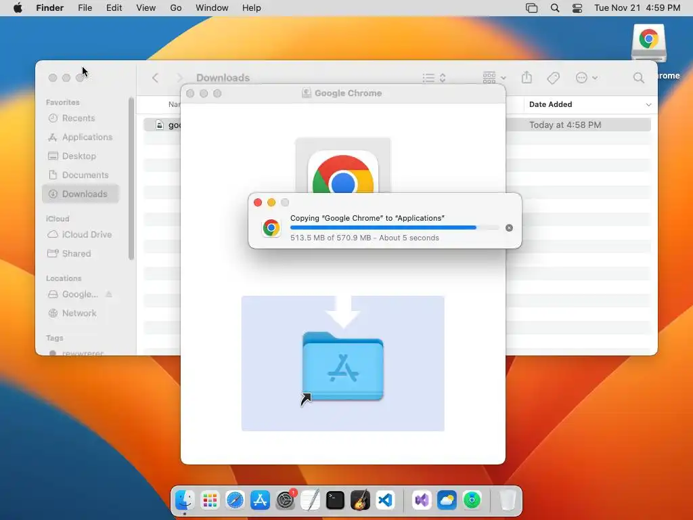Open the Edit menu
Viewport: 693px width, 520px height.
(x=114, y=8)
